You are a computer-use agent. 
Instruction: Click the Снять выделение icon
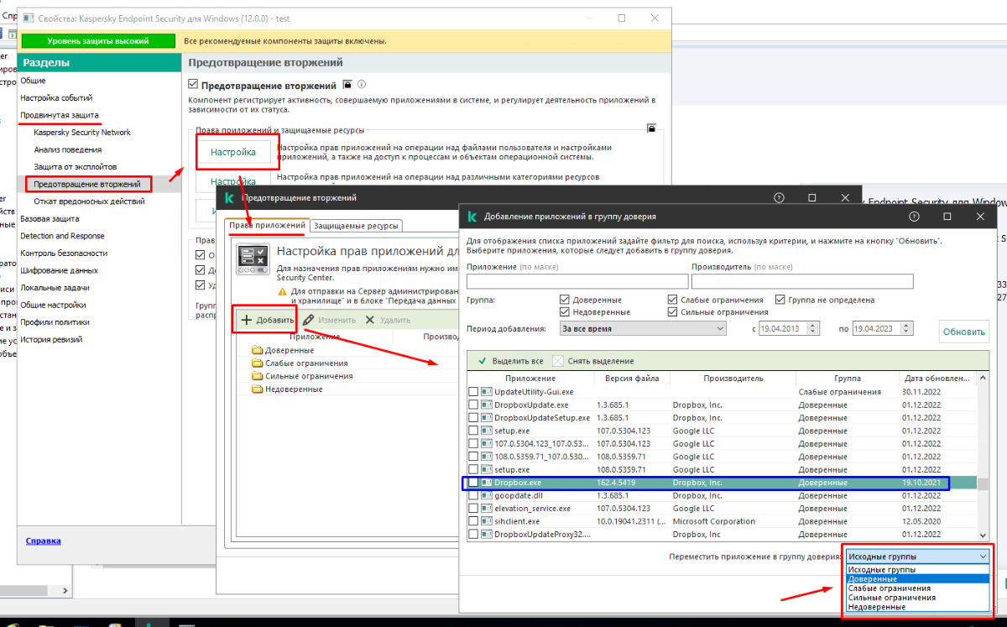click(x=558, y=361)
